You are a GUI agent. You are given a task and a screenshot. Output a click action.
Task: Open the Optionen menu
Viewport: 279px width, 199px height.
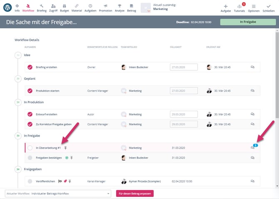254,7
